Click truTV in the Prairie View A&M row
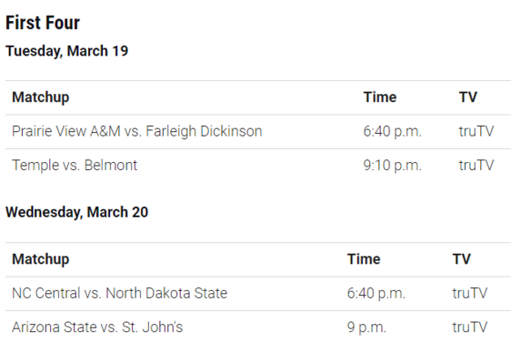Viewport: 511px width, 363px height. click(477, 131)
